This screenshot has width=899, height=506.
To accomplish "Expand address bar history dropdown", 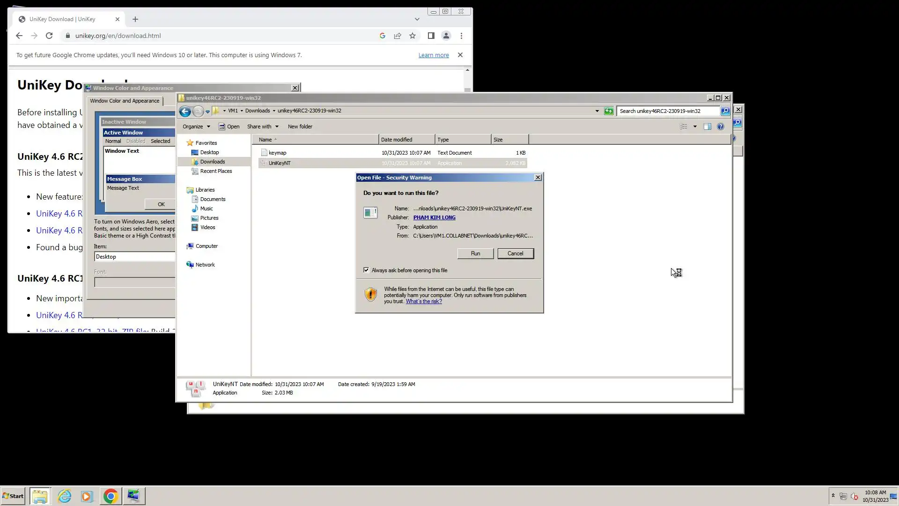I will 597,111.
